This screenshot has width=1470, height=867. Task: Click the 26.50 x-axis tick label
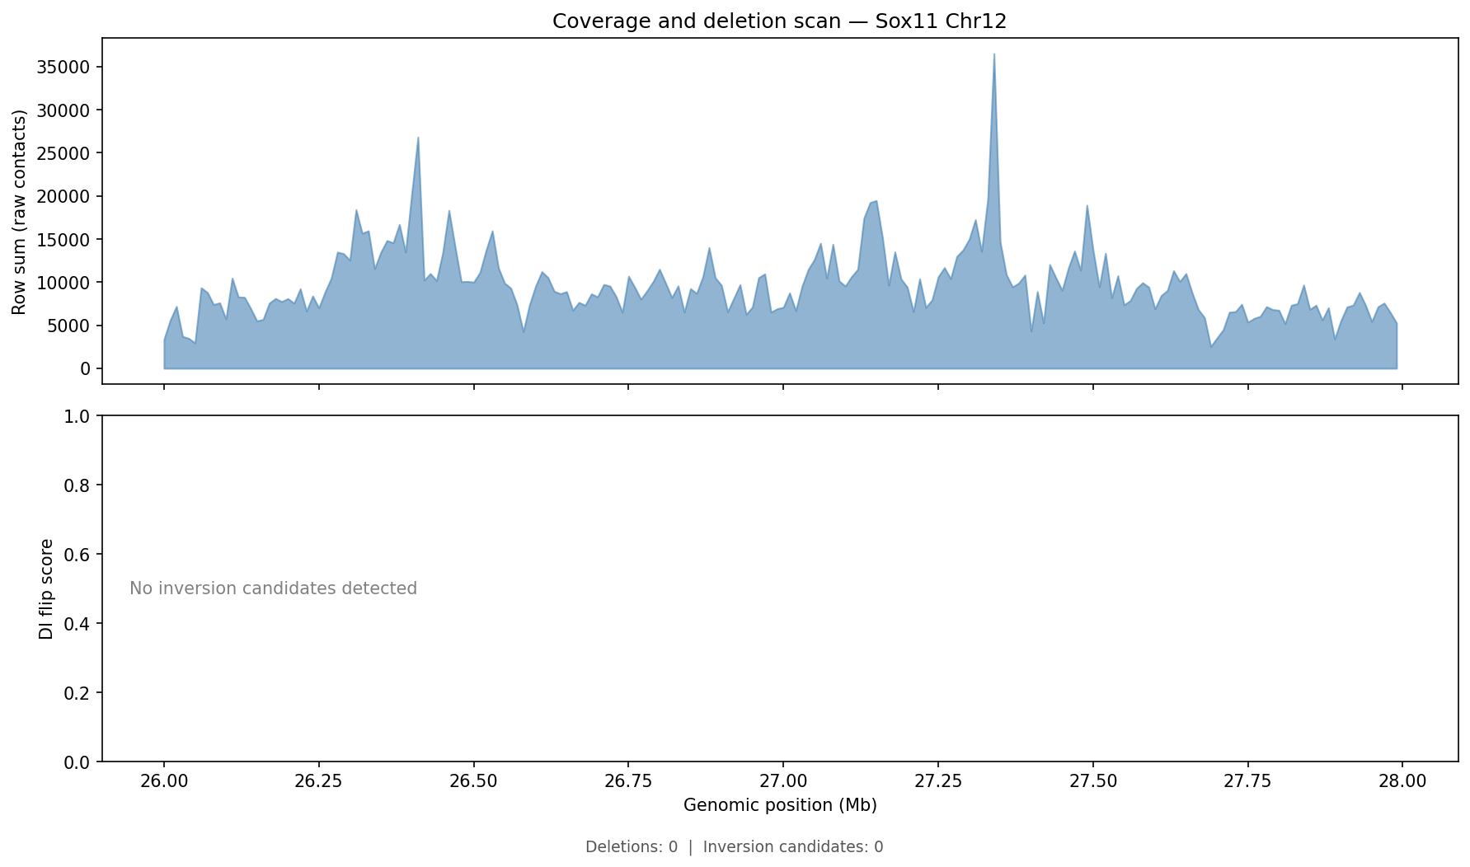473,781
